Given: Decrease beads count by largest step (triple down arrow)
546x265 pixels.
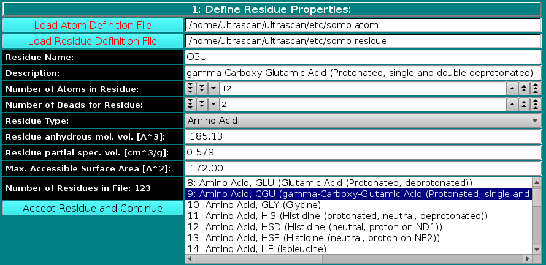Looking at the screenshot, I should [190, 105].
